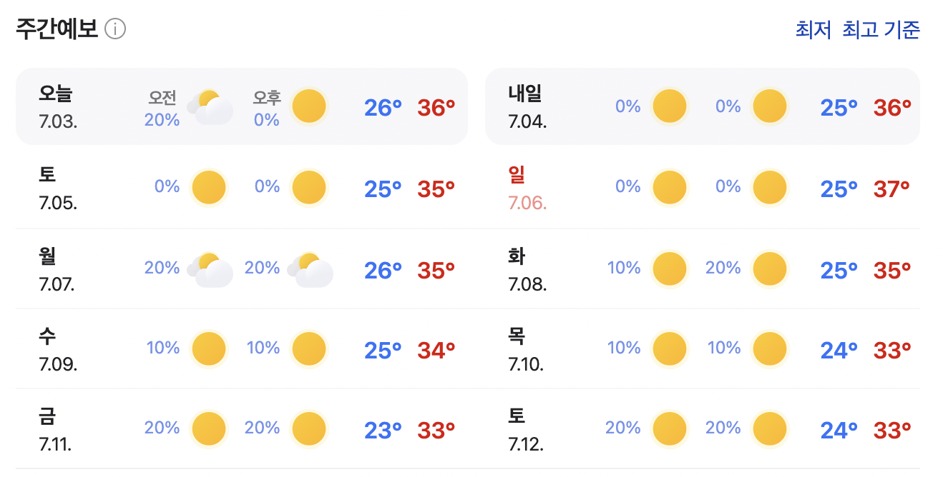
Task: Open the Sunday 7.06 forecast row
Action: (703, 189)
